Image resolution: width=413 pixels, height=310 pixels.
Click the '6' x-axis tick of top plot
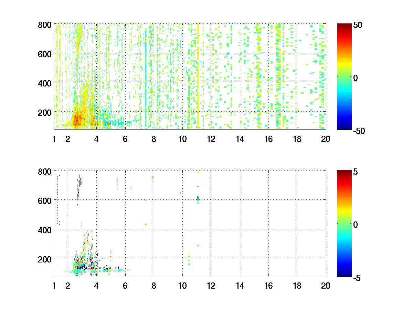tap(125, 139)
